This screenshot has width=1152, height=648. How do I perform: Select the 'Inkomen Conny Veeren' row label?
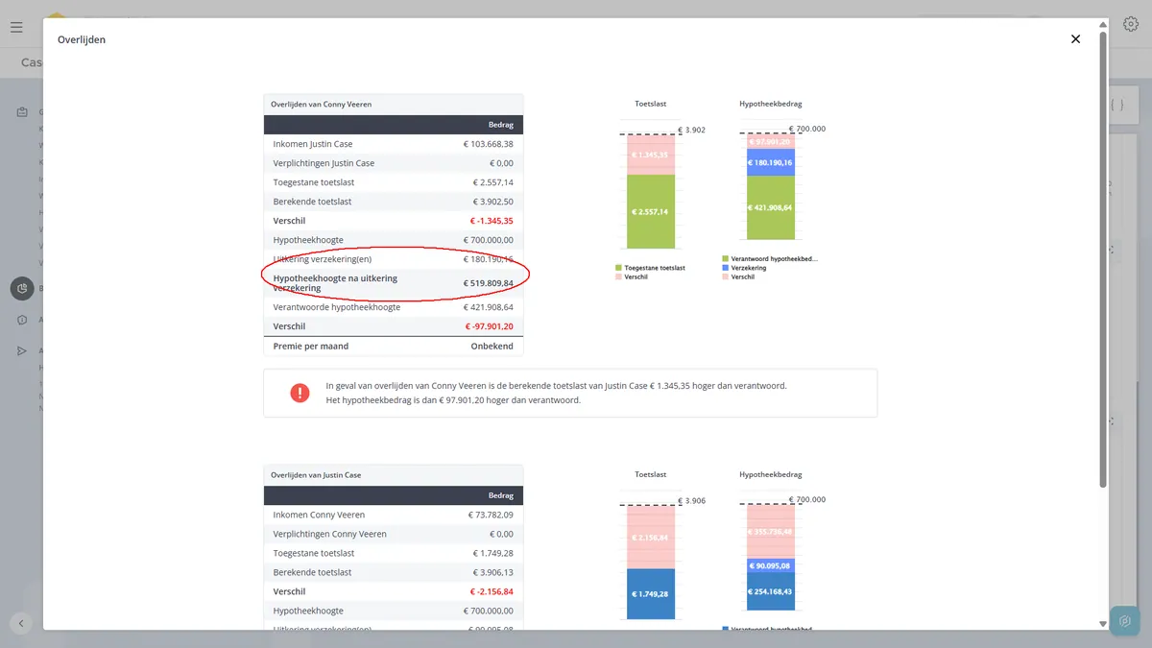(319, 515)
